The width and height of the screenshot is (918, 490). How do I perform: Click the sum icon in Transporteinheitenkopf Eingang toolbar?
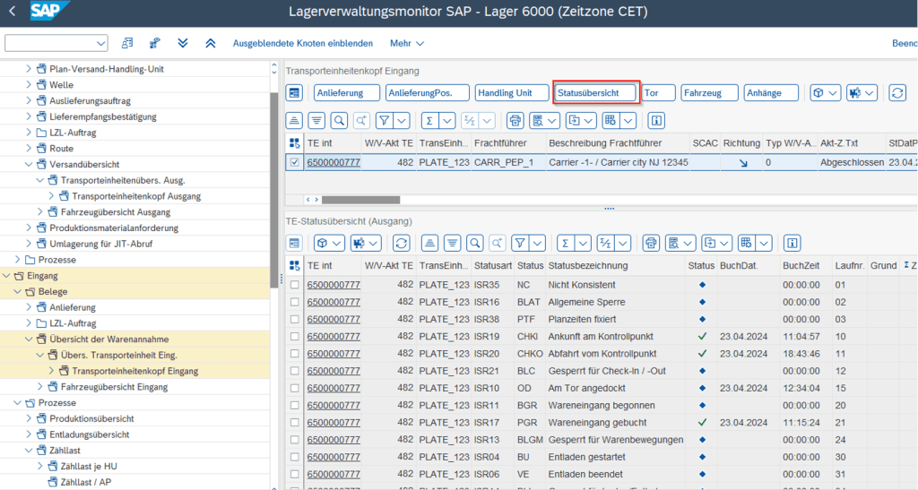[x=429, y=121]
